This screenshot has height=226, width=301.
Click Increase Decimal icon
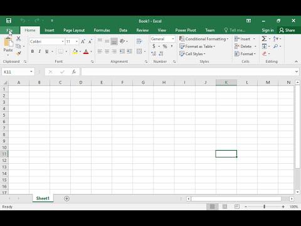tap(154, 54)
